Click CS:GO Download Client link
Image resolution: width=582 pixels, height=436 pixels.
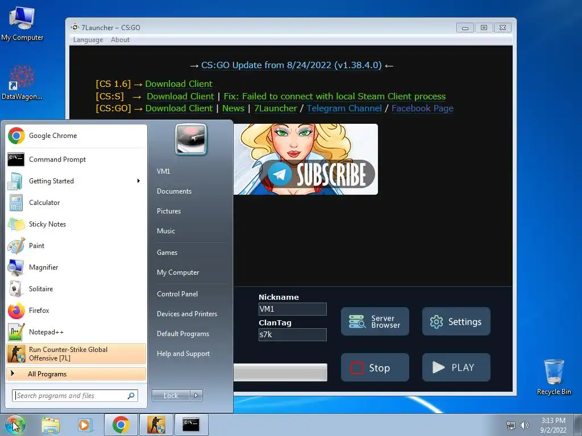click(x=179, y=108)
